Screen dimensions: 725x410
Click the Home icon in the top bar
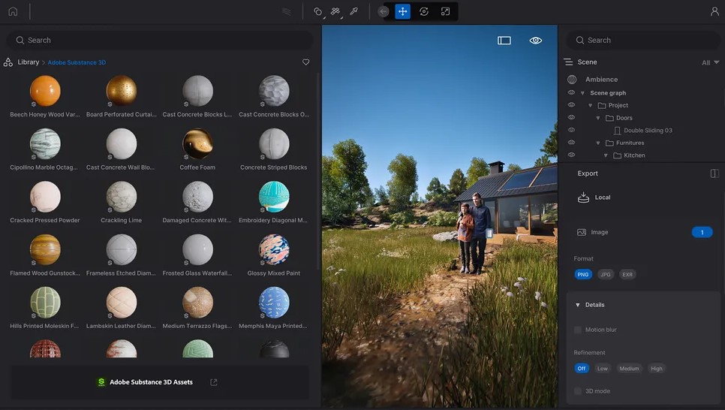13,11
